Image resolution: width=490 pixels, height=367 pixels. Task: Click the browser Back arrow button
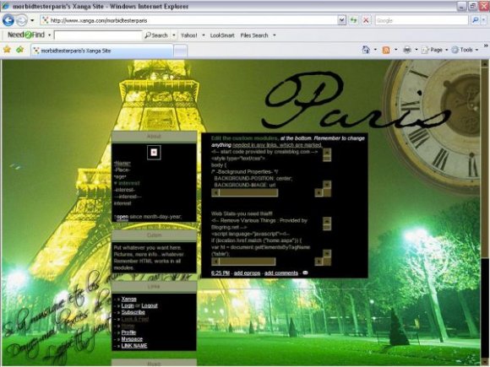pos(8,20)
